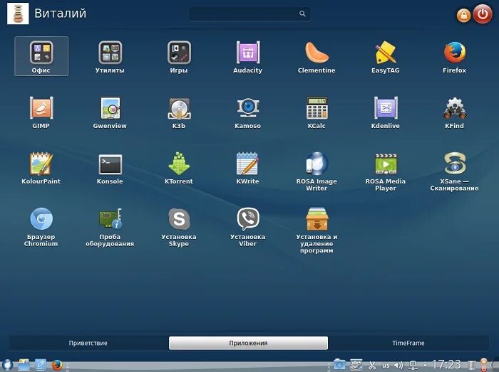Open K3b disc burner
The height and width of the screenshot is (372, 499).
click(x=179, y=112)
